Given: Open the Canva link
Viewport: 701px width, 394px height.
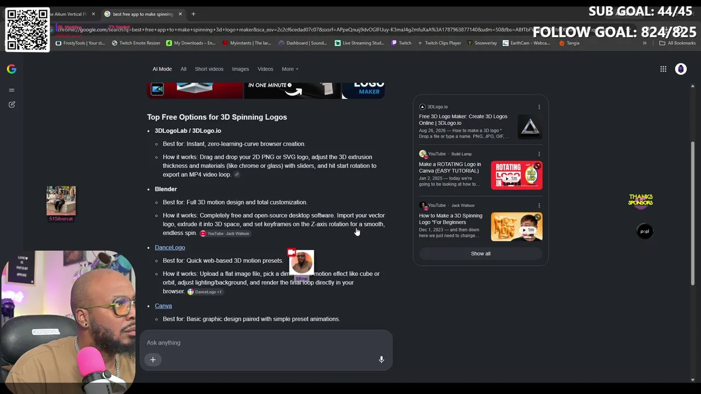Looking at the screenshot, I should (x=163, y=306).
